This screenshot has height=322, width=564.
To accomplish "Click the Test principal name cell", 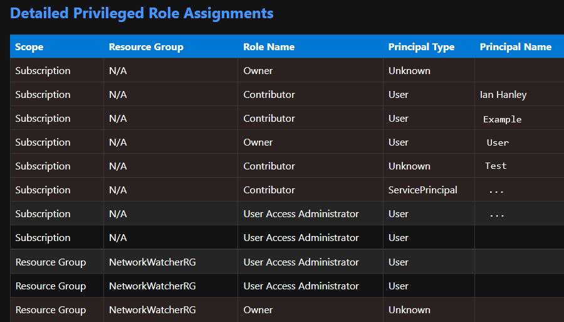I will tap(496, 166).
